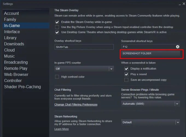Go to Broadcasting settings
Viewport: 186px width, 137px height.
(x=16, y=62)
